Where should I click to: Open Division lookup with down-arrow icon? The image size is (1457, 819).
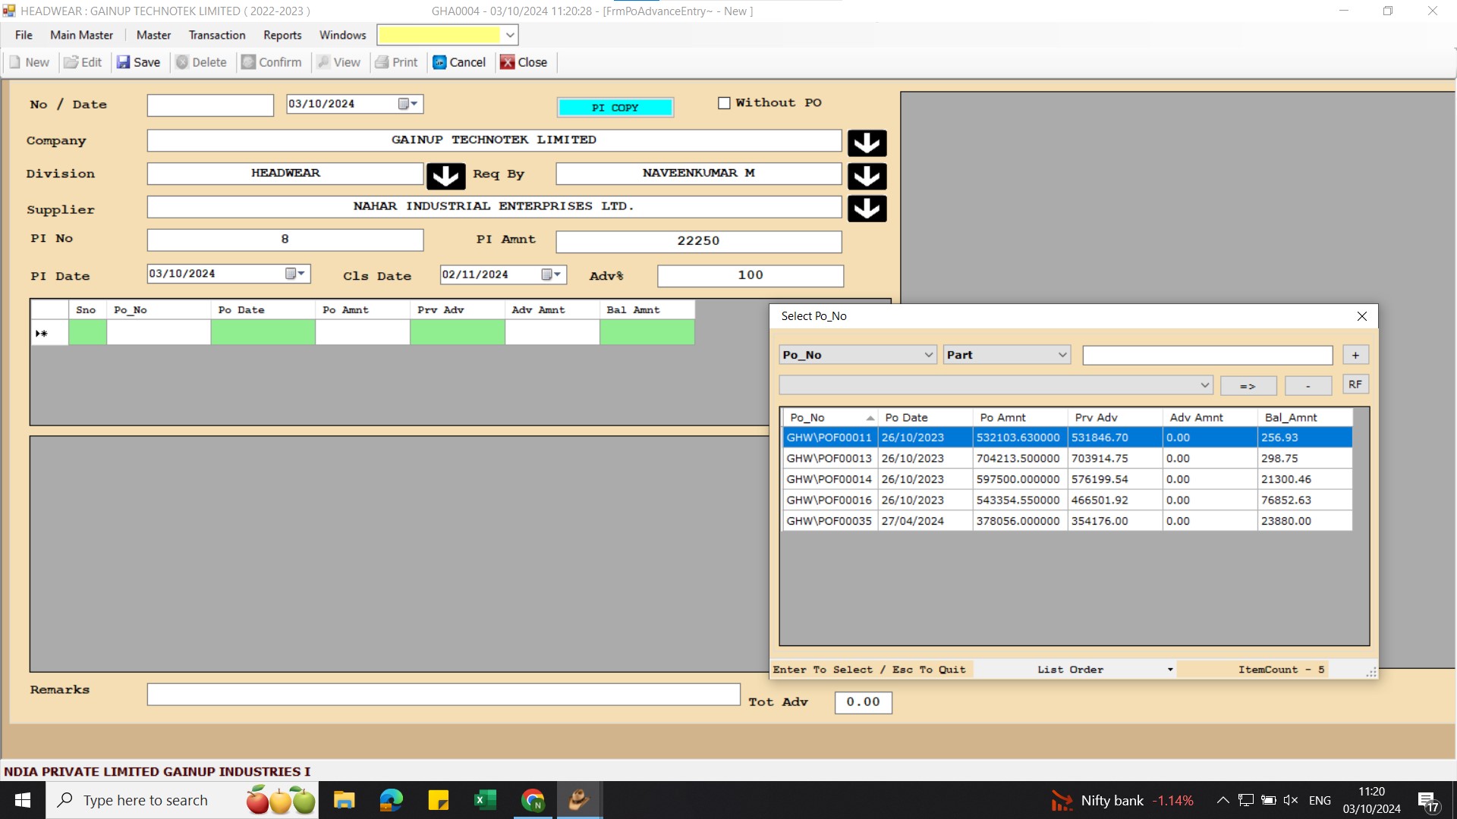(x=445, y=176)
